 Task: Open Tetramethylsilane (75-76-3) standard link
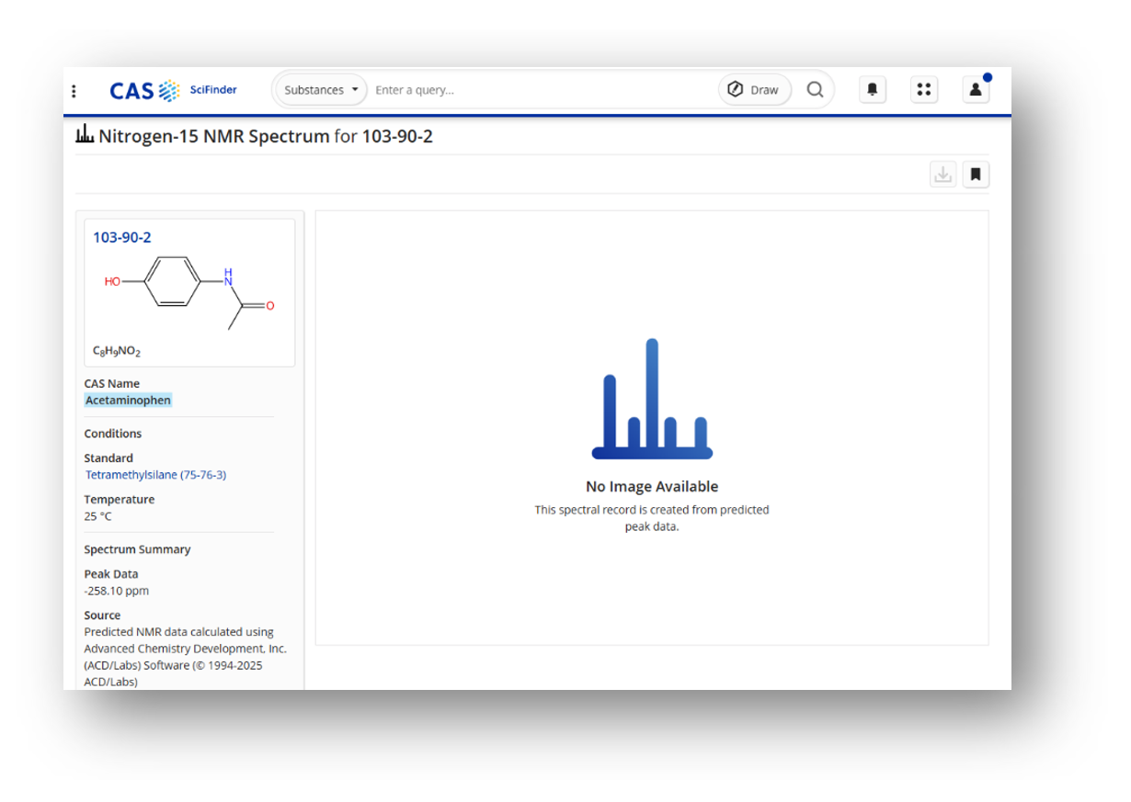(x=155, y=475)
